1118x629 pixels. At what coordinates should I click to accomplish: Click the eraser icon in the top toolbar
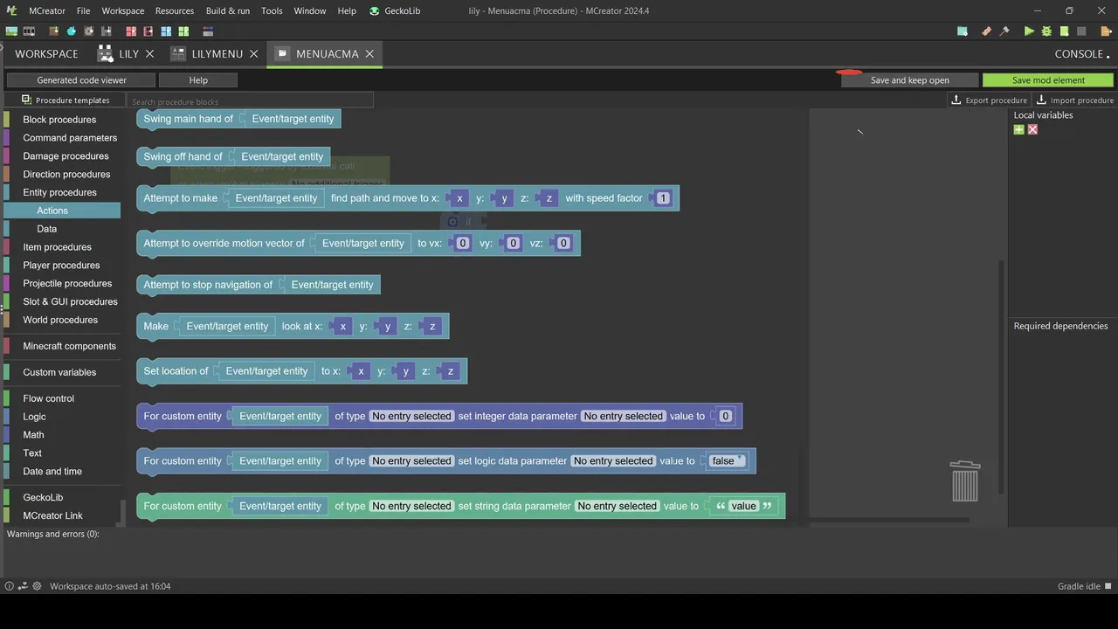point(986,31)
